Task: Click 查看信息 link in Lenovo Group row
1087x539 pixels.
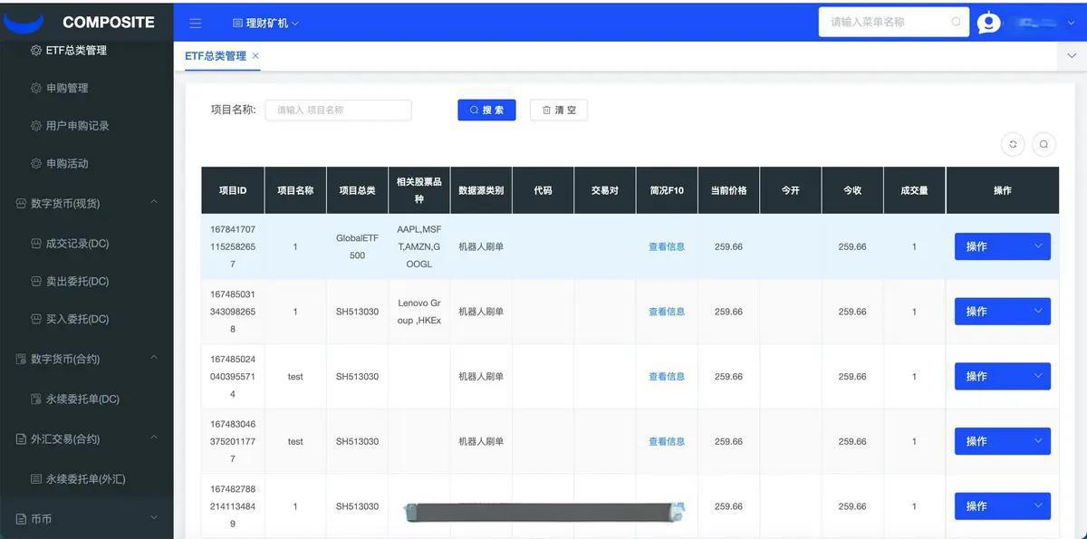Action: pyautogui.click(x=667, y=312)
